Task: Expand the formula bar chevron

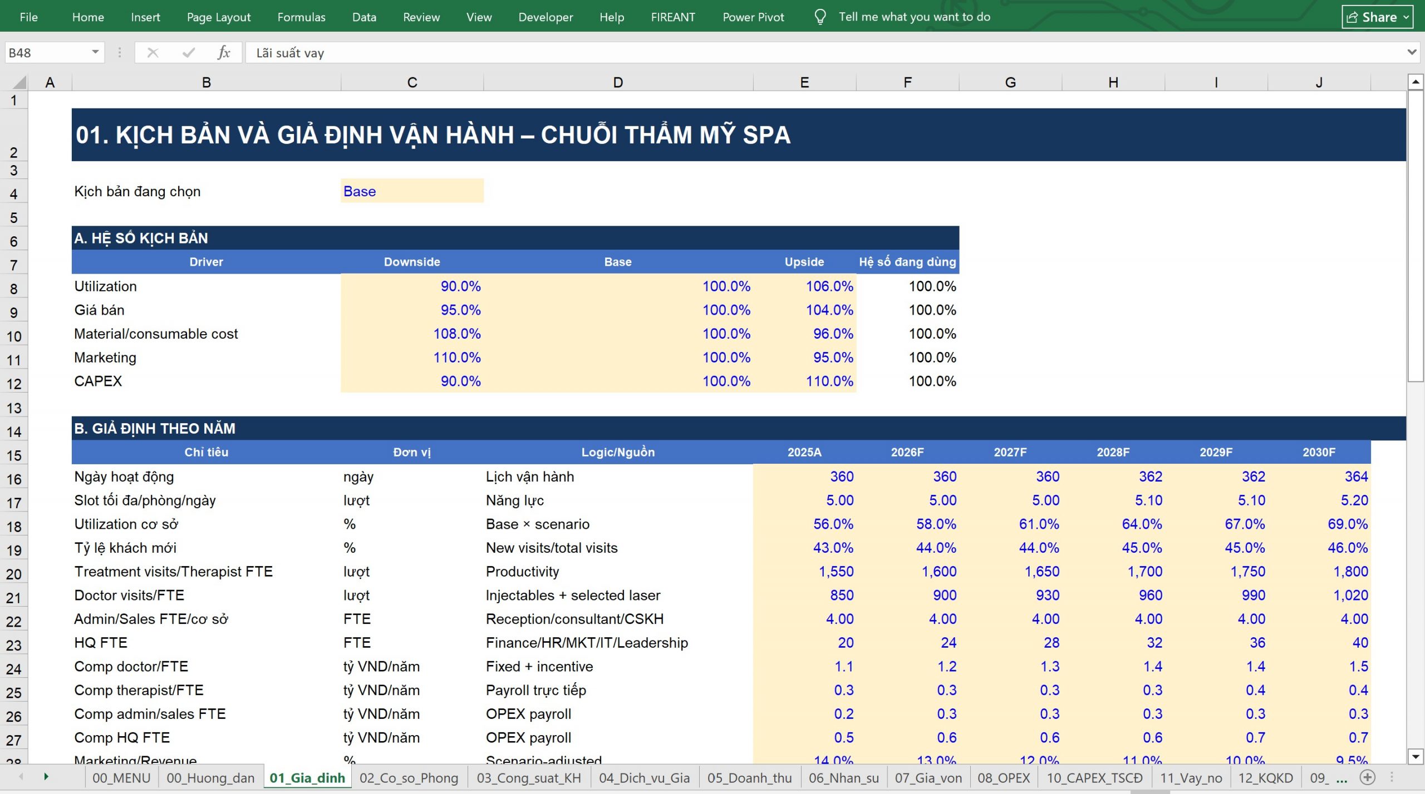Action: coord(1412,52)
